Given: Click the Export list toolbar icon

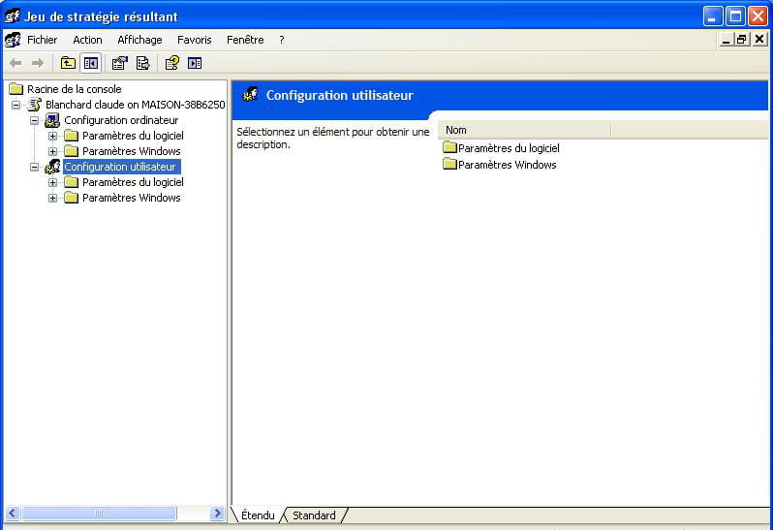Looking at the screenshot, I should (x=143, y=63).
